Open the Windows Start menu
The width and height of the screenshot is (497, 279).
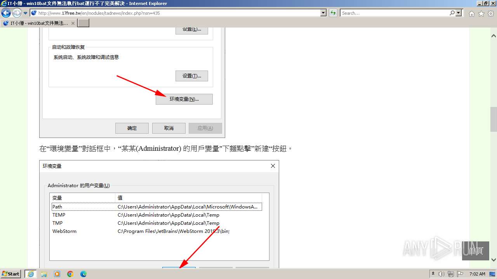[x=11, y=274]
